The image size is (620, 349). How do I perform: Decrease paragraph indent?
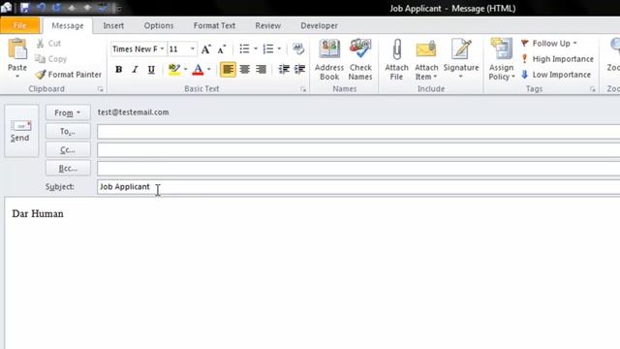(284, 69)
